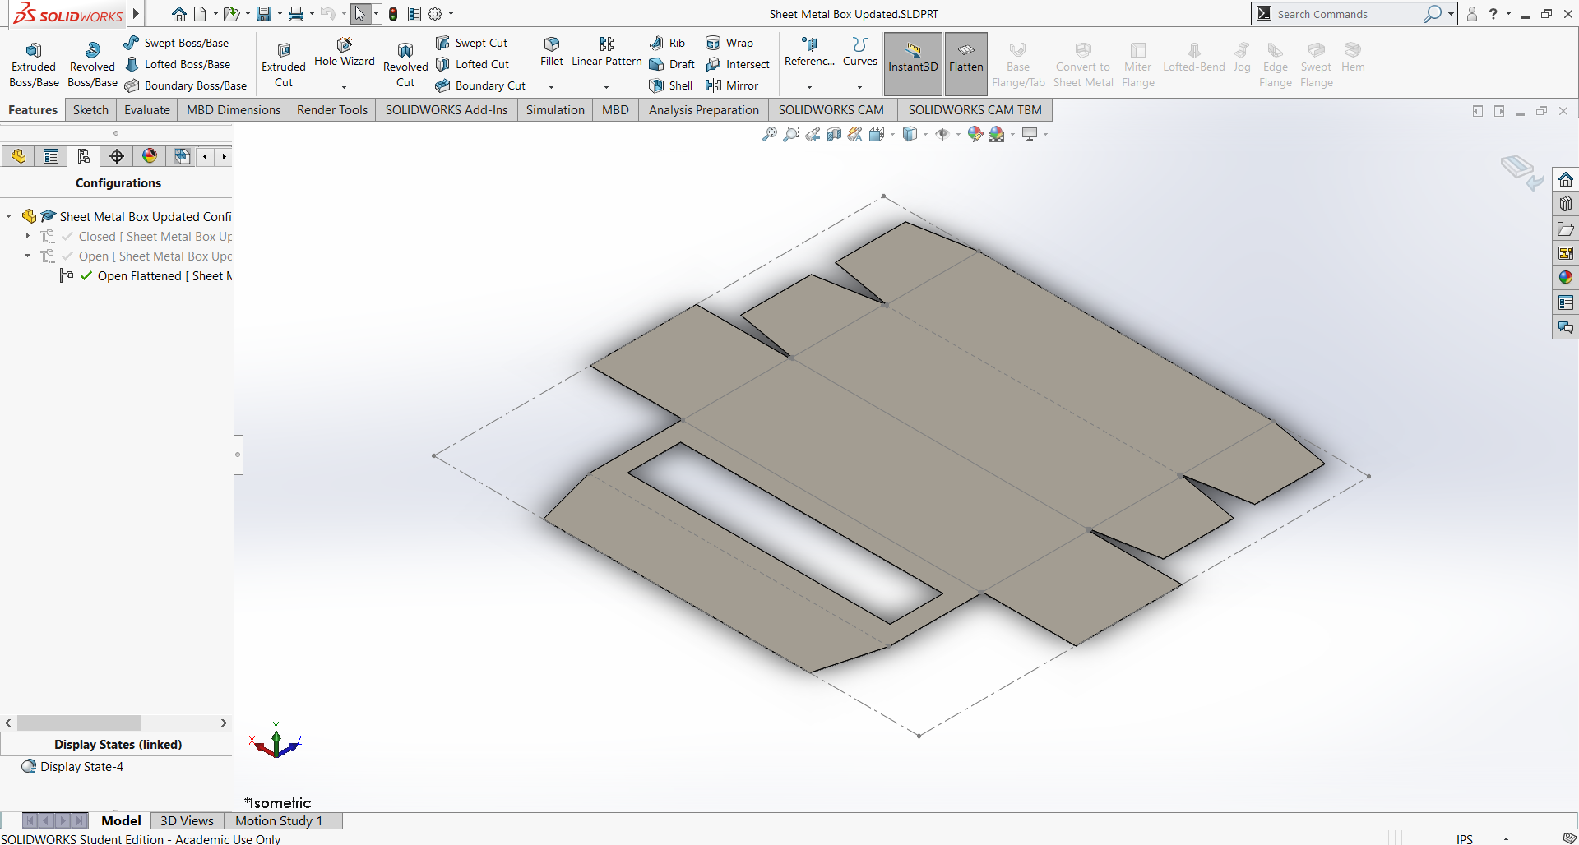Collapse the Sheet Metal Box Updated root node

pyautogui.click(x=9, y=216)
